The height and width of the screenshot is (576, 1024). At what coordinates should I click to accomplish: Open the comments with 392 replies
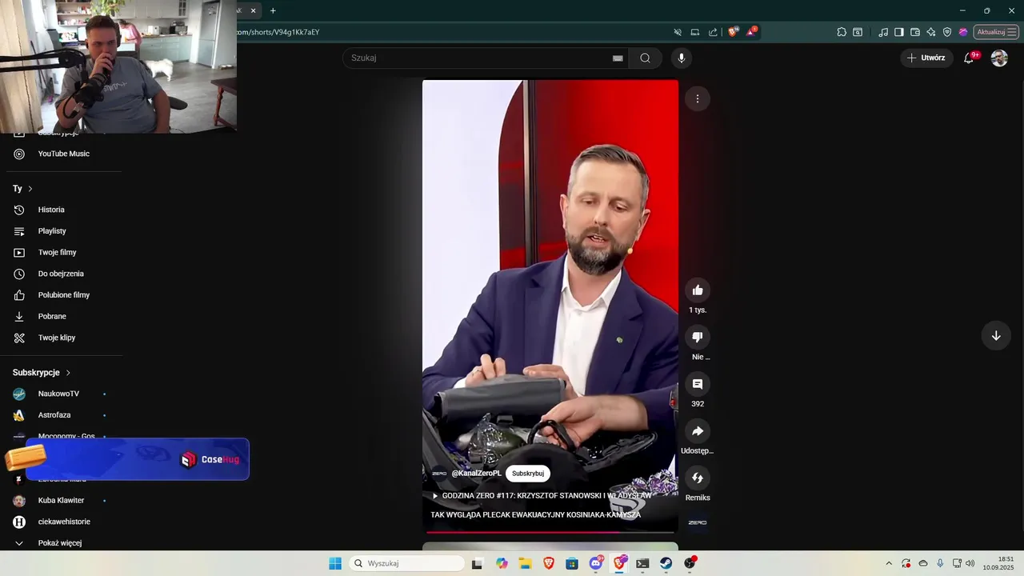[698, 384]
